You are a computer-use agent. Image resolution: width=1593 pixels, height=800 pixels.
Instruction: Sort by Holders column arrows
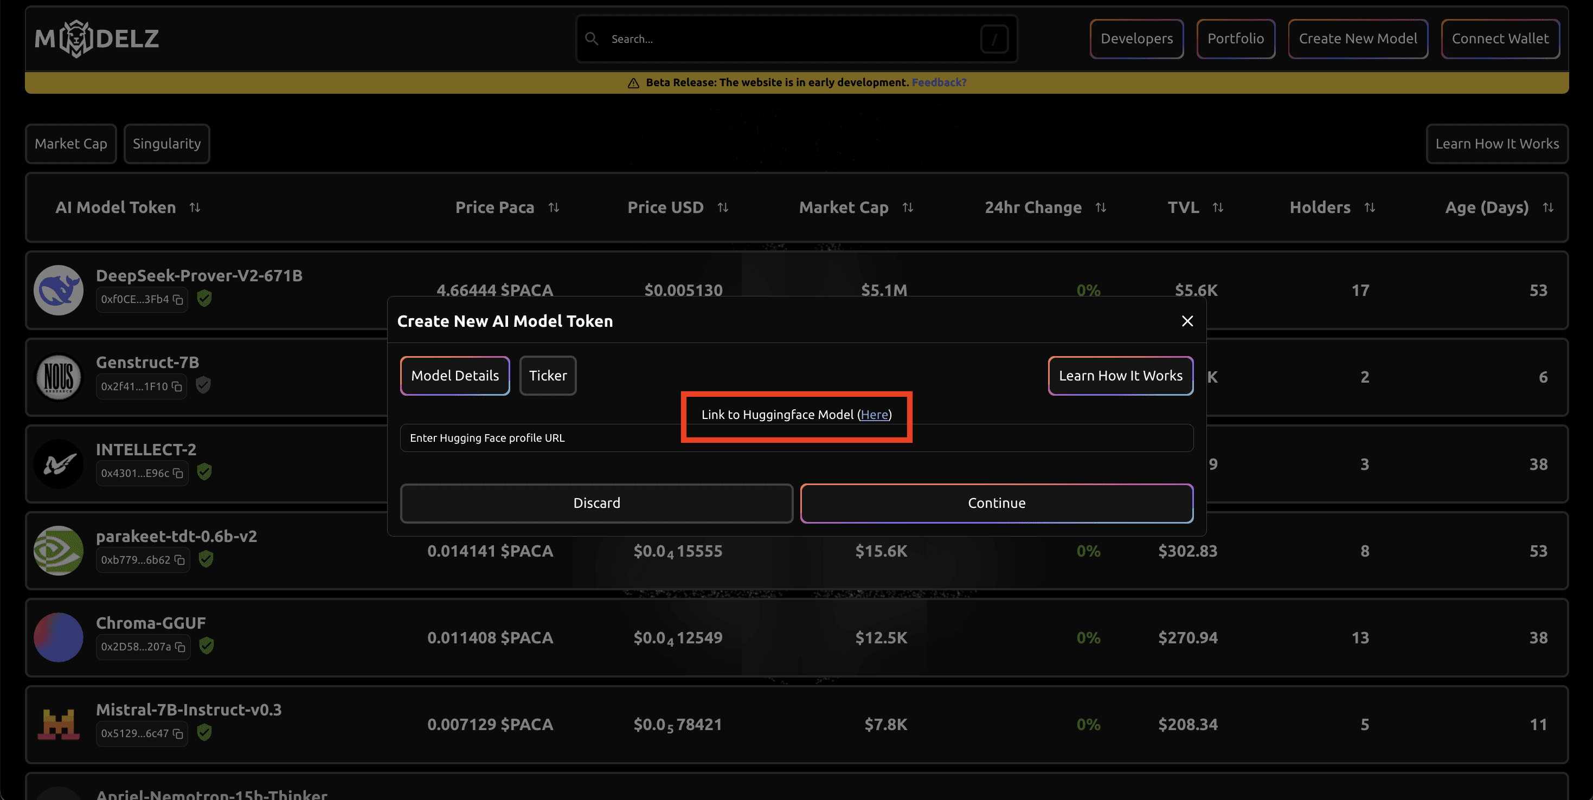pos(1370,208)
